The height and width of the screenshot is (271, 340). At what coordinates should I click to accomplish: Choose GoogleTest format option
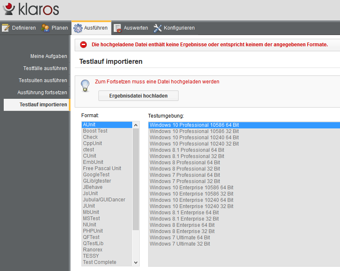[96, 175]
